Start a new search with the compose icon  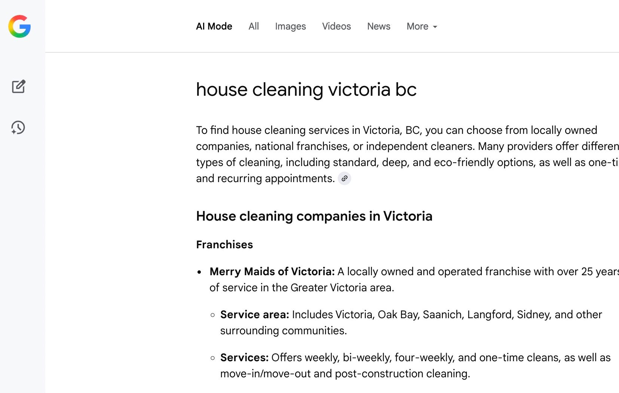(18, 86)
